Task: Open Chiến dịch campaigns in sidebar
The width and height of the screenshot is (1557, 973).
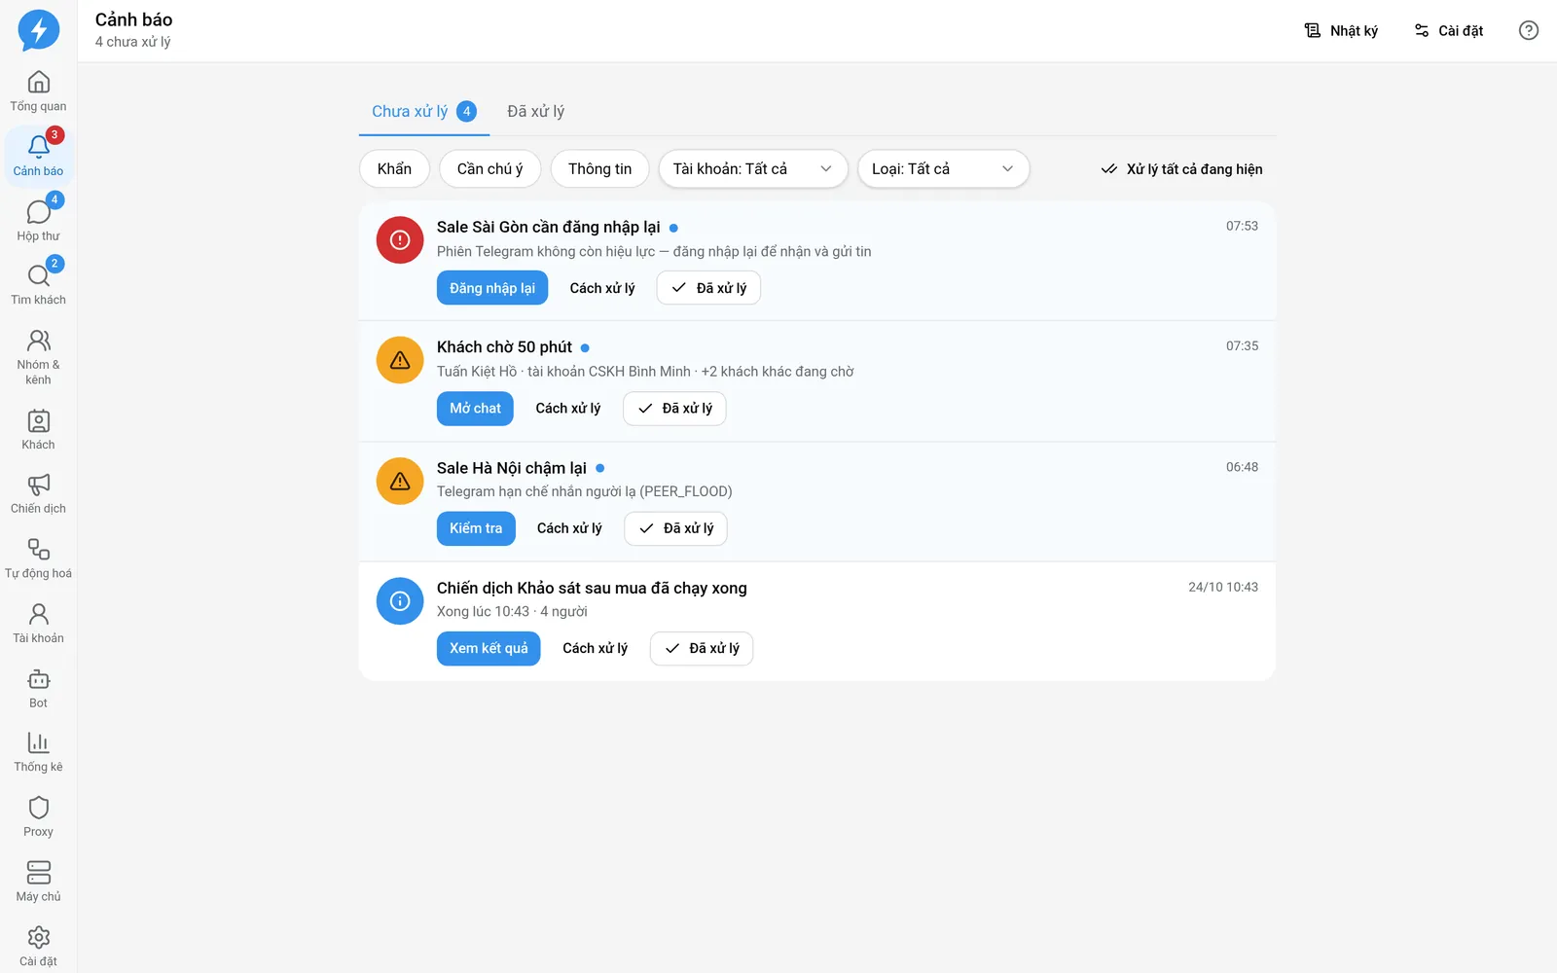Action: (x=39, y=494)
